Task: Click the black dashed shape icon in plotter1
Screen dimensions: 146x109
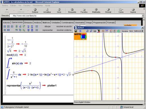Action: (x=115, y=31)
